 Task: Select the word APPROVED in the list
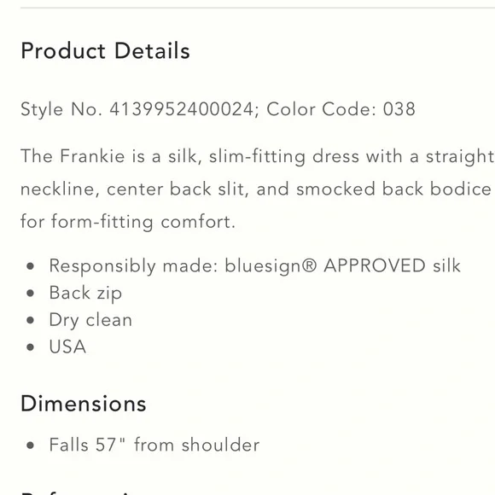tap(375, 265)
